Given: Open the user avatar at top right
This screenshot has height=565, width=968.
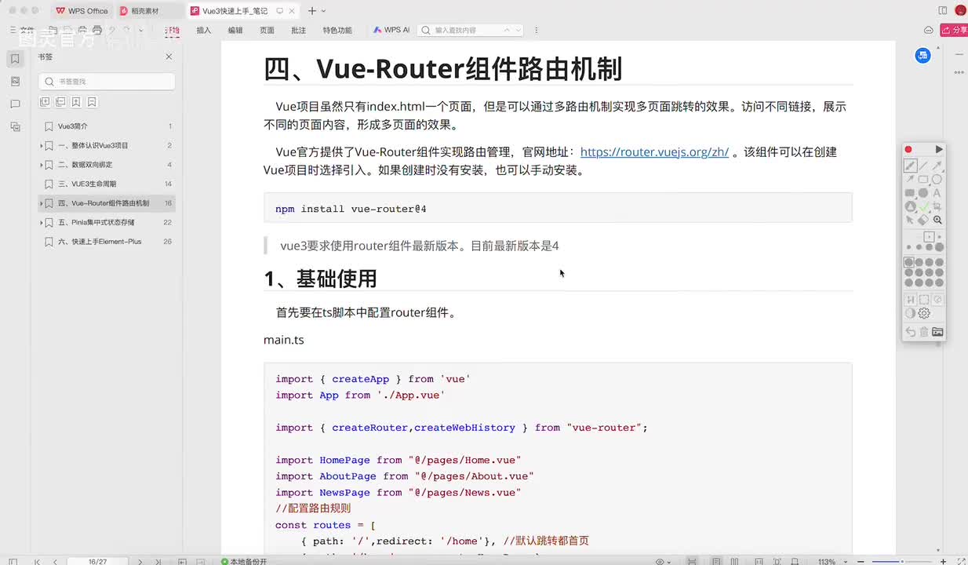Looking at the screenshot, I should pos(960,11).
